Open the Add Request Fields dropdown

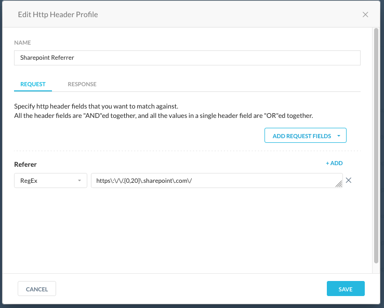click(x=306, y=136)
